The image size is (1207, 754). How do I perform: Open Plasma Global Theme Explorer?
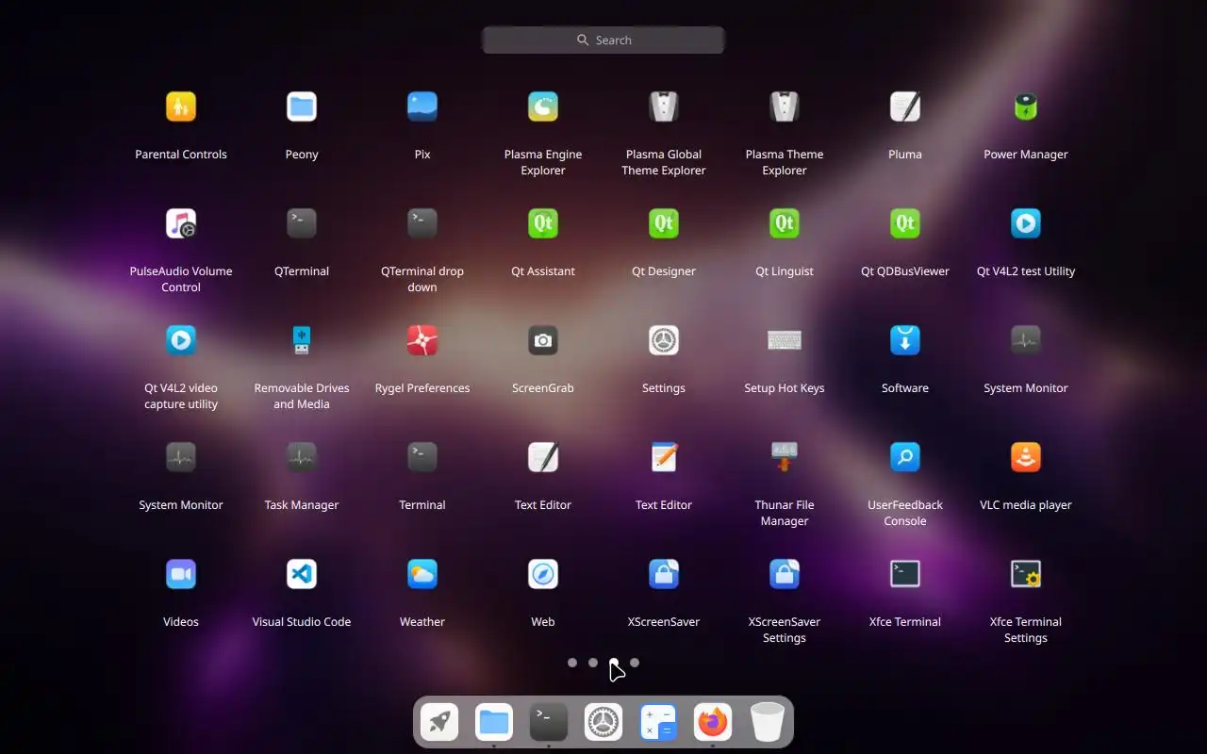click(664, 107)
